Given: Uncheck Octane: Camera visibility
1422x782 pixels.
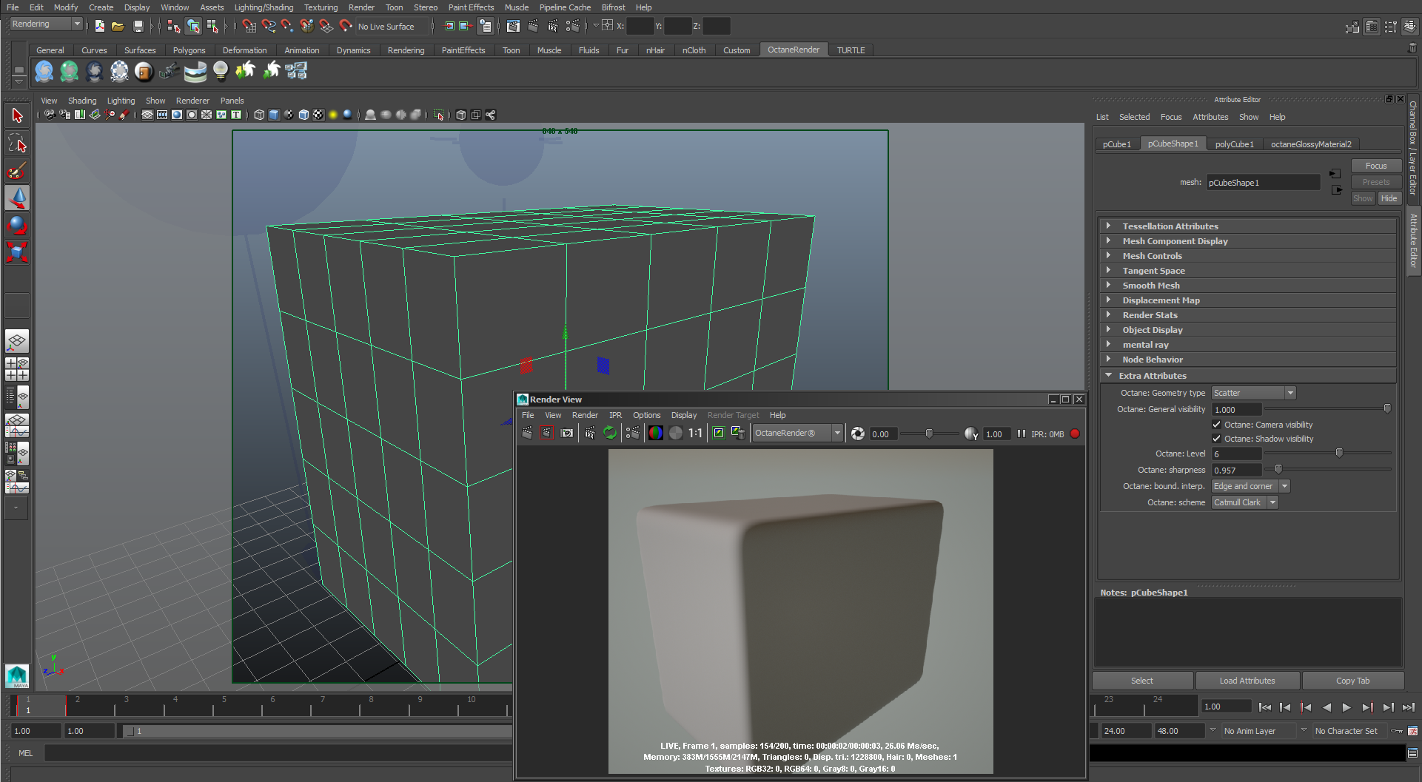Looking at the screenshot, I should point(1216,425).
